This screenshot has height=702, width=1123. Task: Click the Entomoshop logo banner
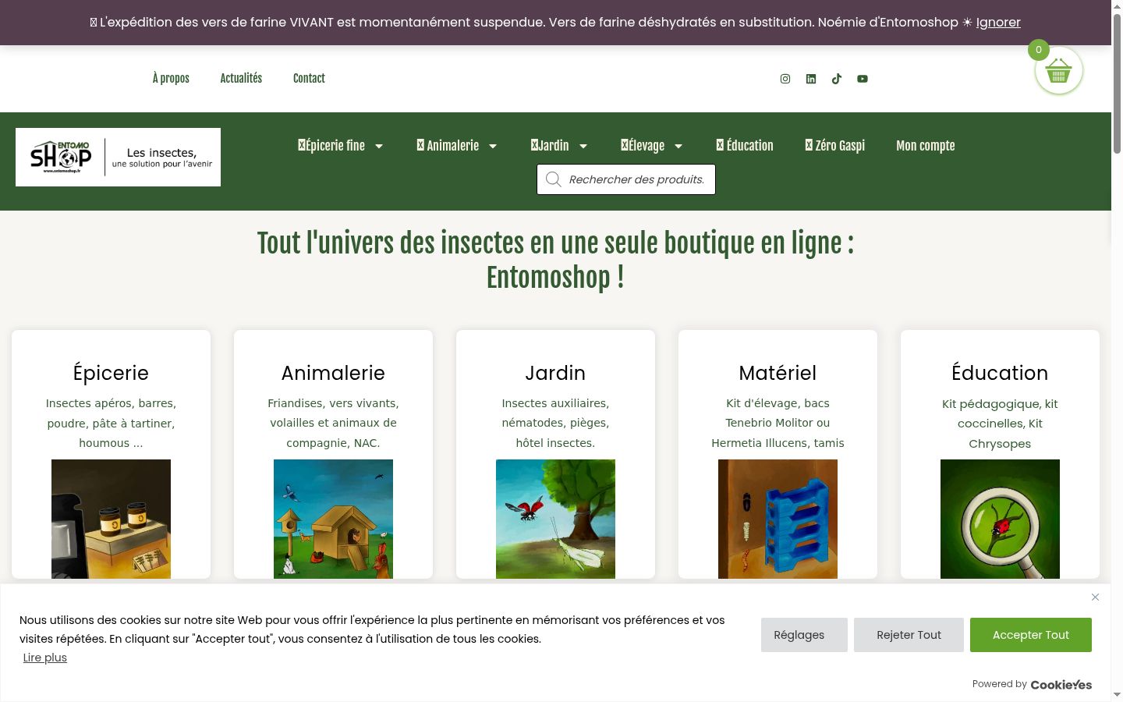tap(118, 157)
